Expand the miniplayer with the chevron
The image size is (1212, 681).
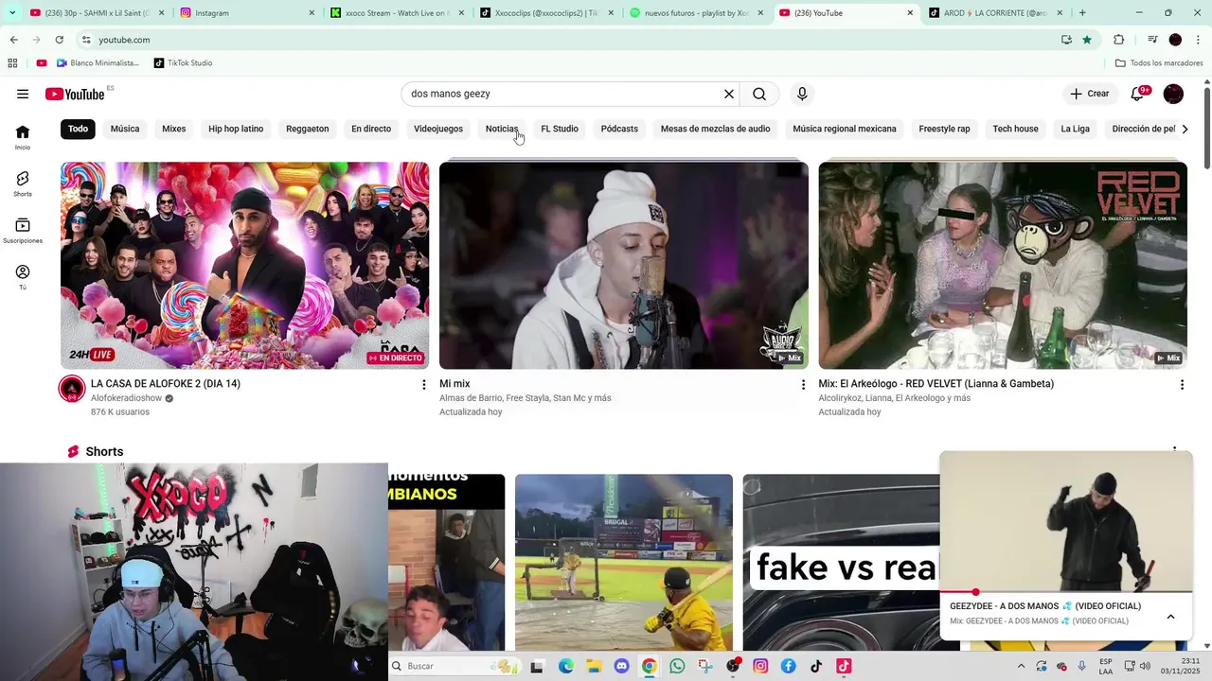pos(1170,617)
